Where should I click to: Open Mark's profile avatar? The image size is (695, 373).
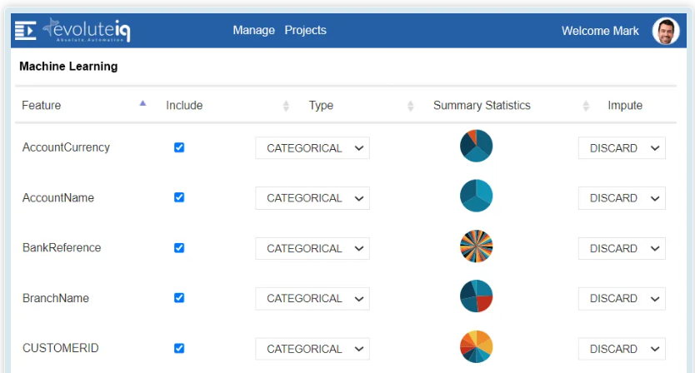point(665,31)
